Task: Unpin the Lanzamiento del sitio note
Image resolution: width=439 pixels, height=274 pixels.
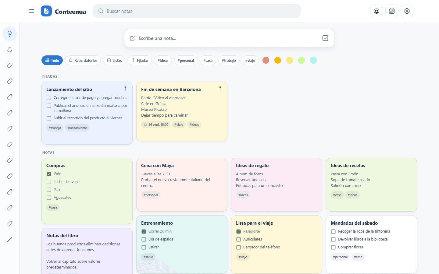Action: point(125,89)
